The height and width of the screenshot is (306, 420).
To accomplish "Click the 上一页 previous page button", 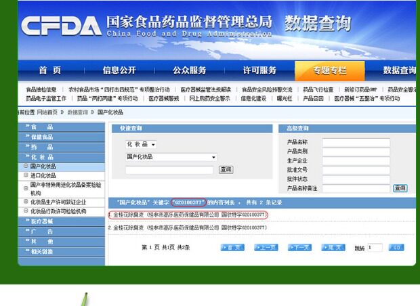I will [x=266, y=248].
